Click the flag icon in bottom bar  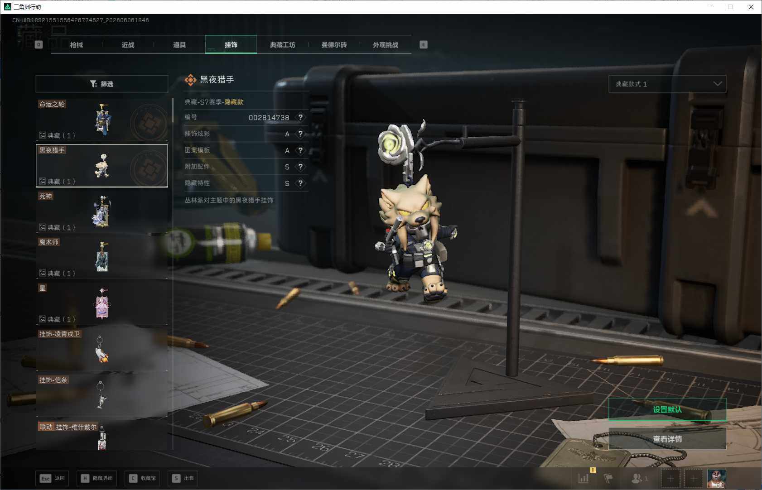coord(608,478)
